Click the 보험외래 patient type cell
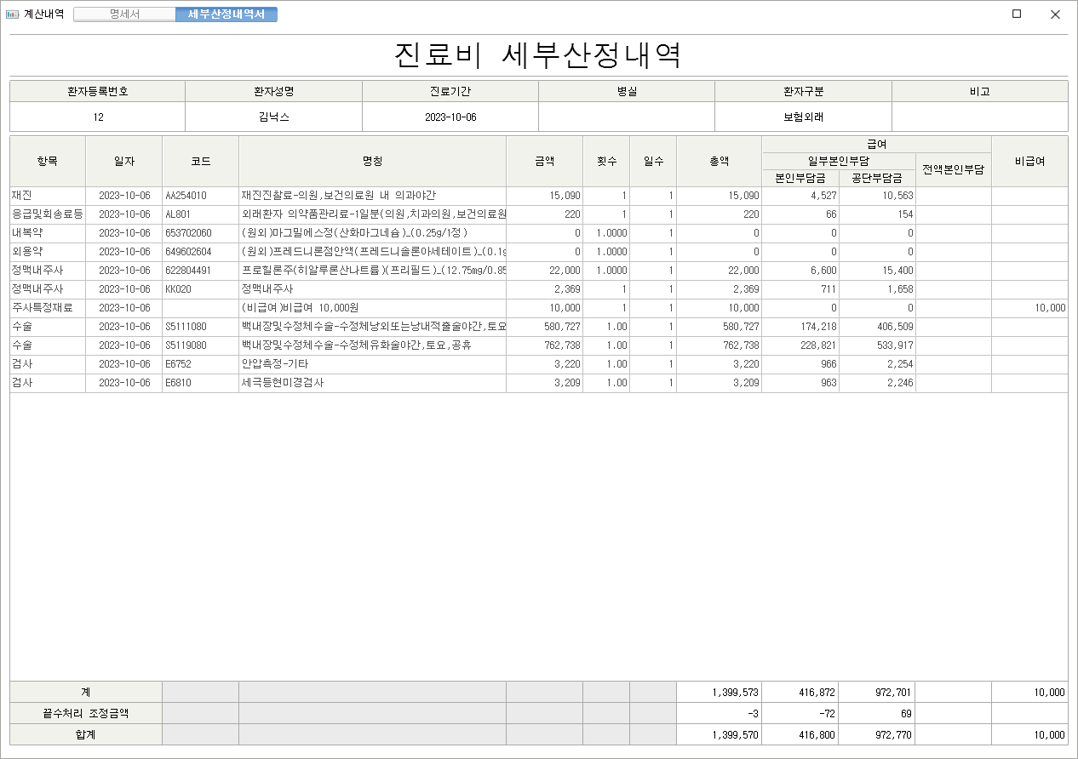1078x759 pixels. click(802, 117)
